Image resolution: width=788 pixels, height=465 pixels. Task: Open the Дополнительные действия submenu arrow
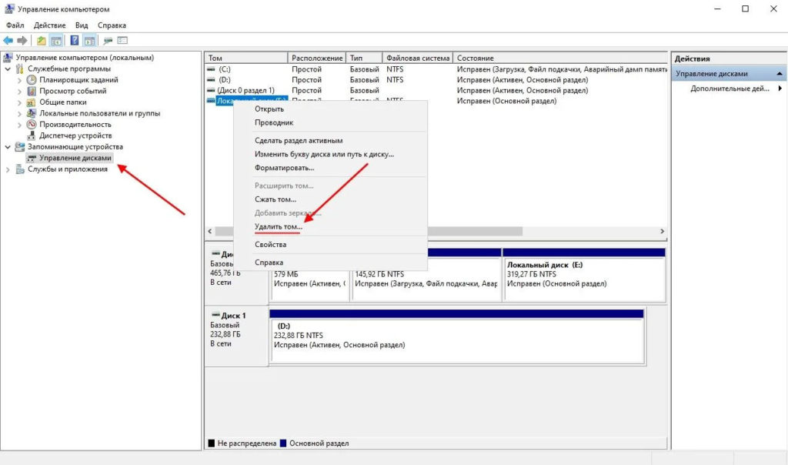click(x=780, y=89)
